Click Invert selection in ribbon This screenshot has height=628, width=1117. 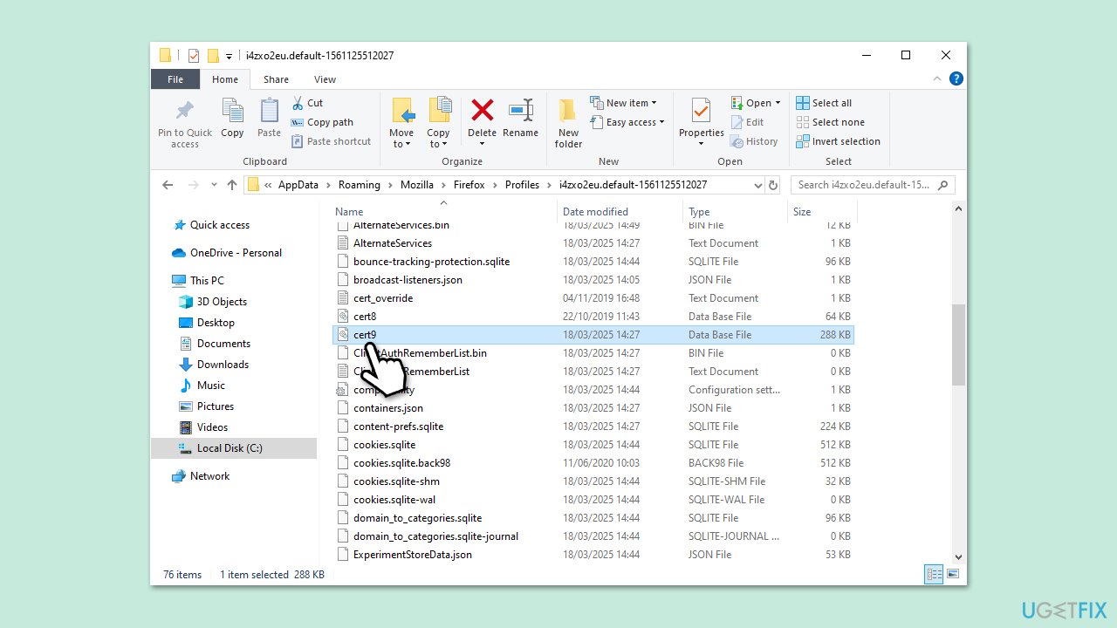838,141
